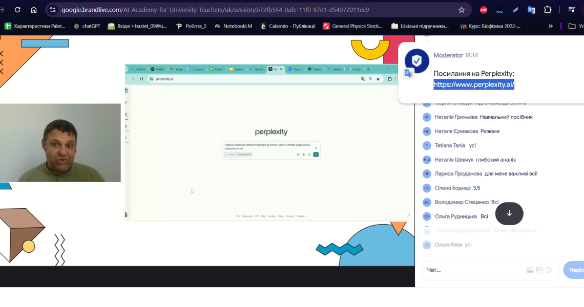Viewport: 584px width, 307px height.
Task: Open the Характеристики Palet bookmark
Action: point(35,26)
